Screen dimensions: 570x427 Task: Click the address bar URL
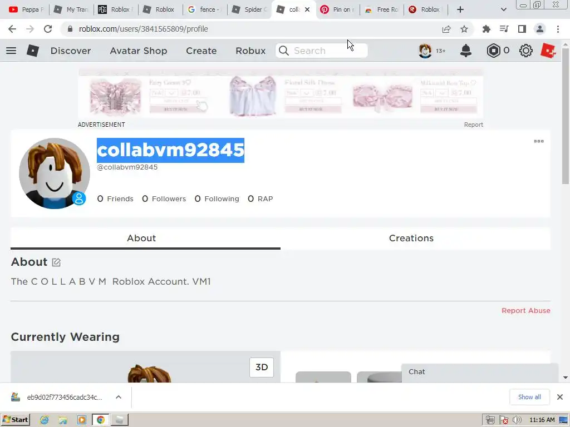pos(143,29)
